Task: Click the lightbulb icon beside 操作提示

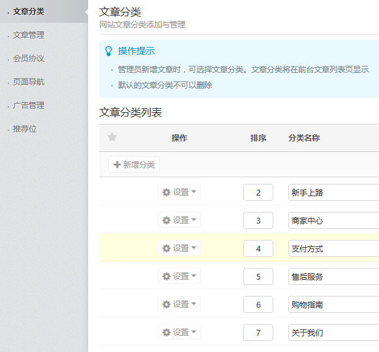Action: (108, 51)
